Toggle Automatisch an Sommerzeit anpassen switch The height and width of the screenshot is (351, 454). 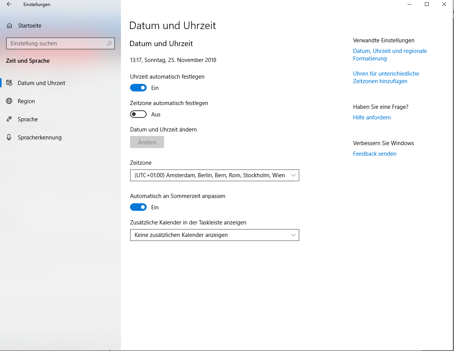coord(138,207)
